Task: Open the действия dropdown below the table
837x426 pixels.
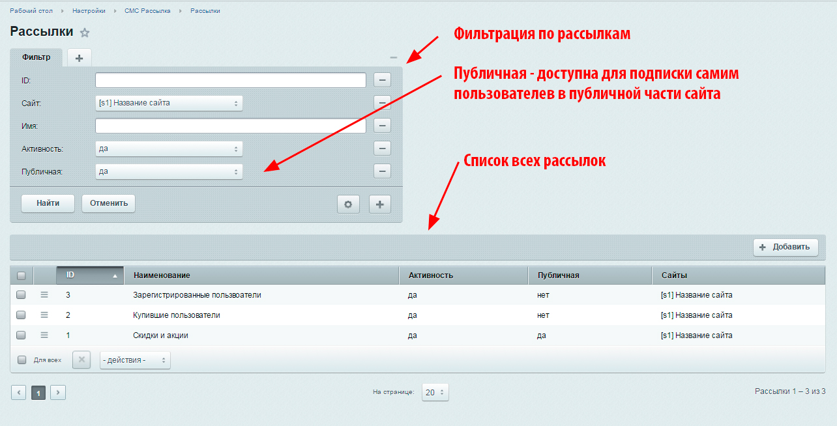Action: [135, 360]
